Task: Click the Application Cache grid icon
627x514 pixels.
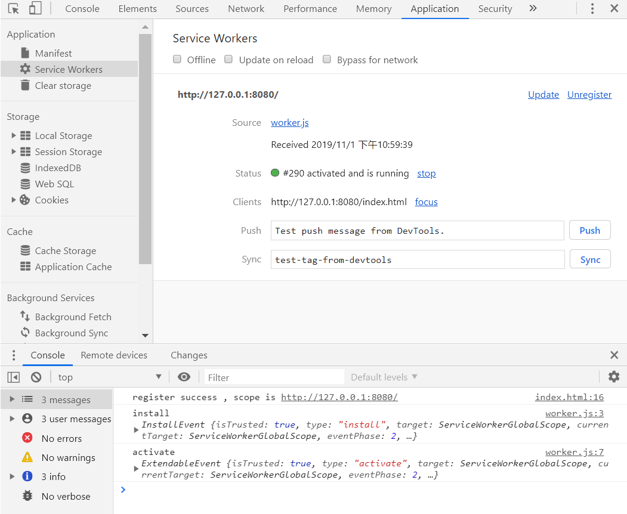Action: click(25, 266)
